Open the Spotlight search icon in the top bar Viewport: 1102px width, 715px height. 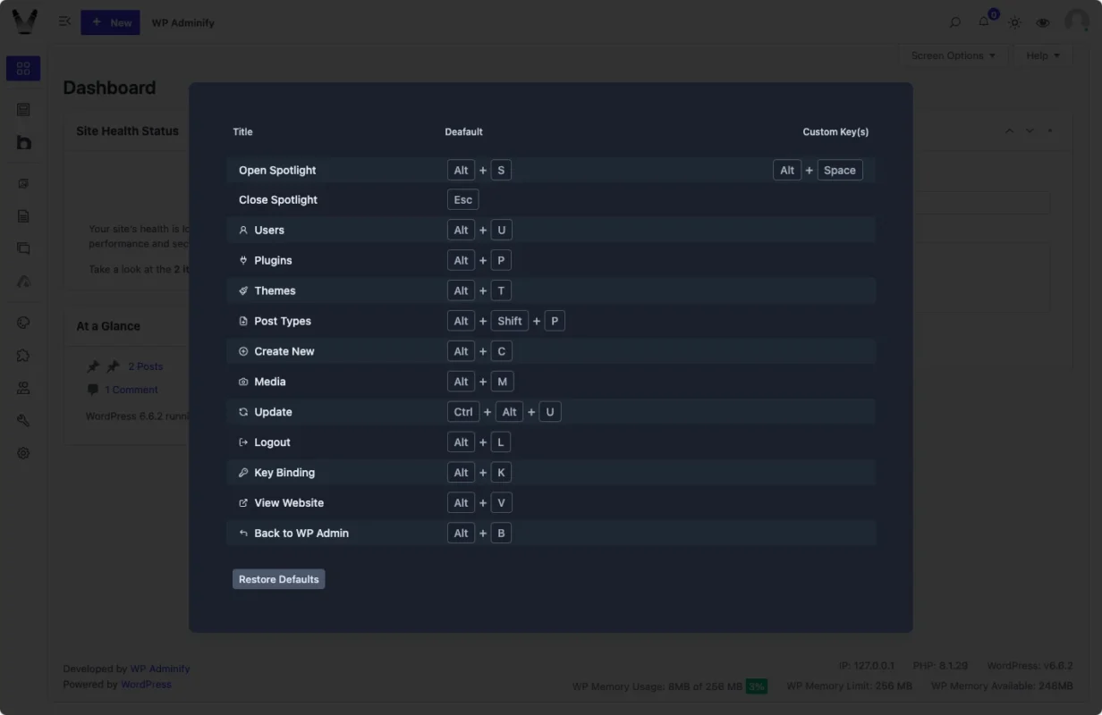pyautogui.click(x=954, y=22)
